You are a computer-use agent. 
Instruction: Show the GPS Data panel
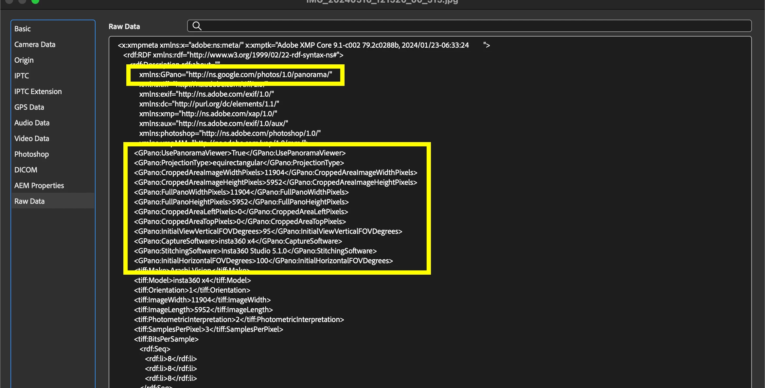(29, 107)
